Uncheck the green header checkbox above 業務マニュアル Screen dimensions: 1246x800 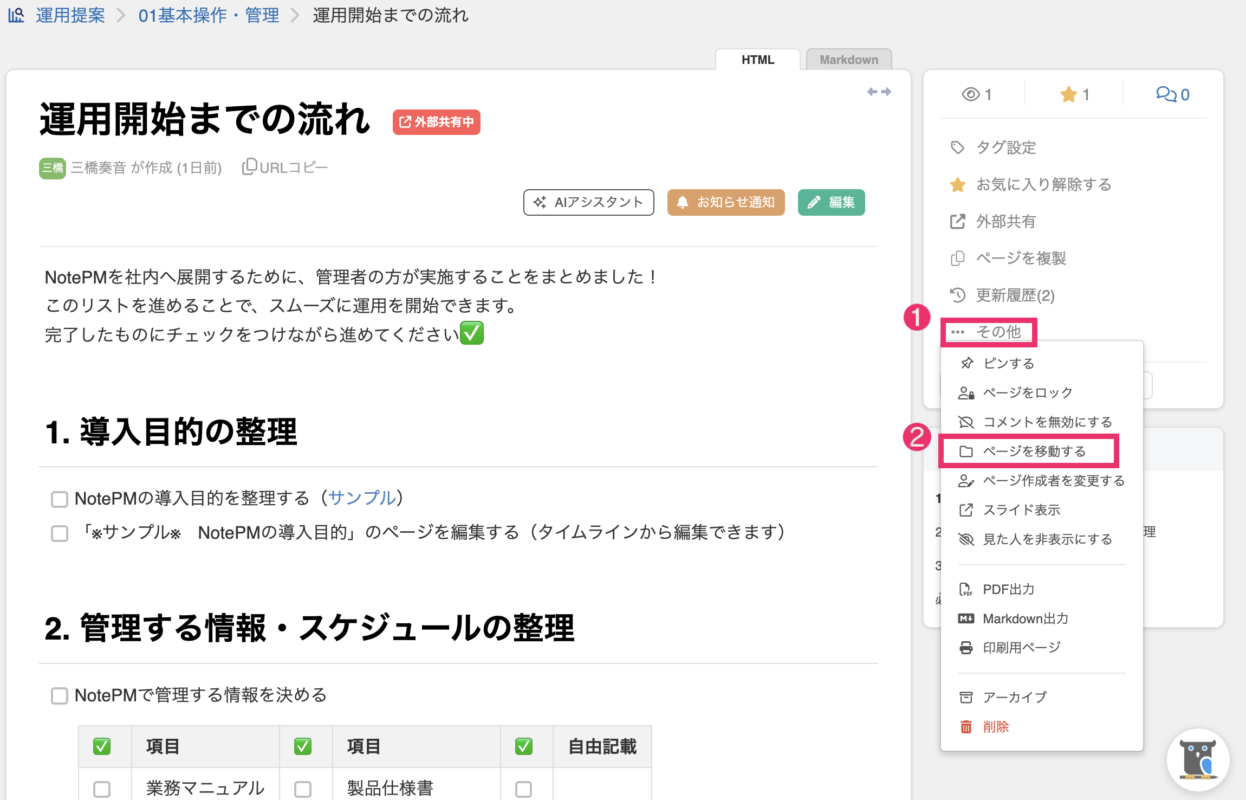(103, 746)
